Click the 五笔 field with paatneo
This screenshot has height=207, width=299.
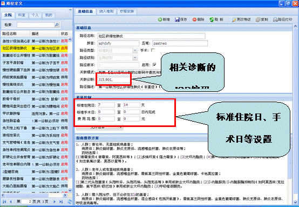[180, 43]
